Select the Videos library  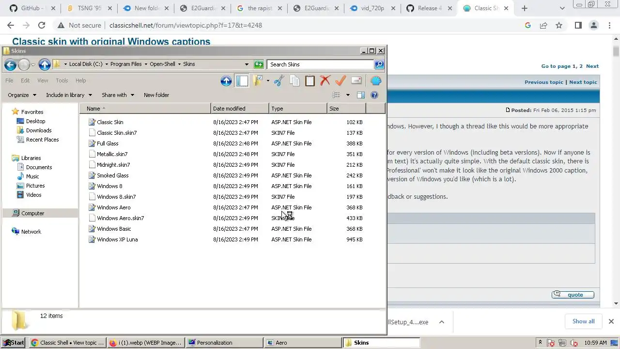[33, 195]
